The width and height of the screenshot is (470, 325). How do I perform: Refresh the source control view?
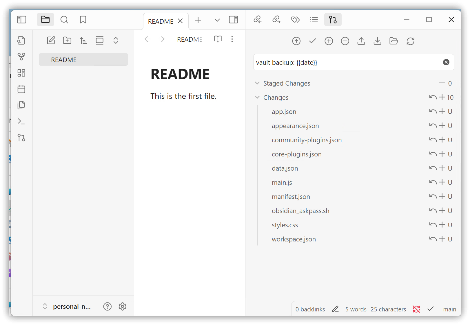coord(410,41)
